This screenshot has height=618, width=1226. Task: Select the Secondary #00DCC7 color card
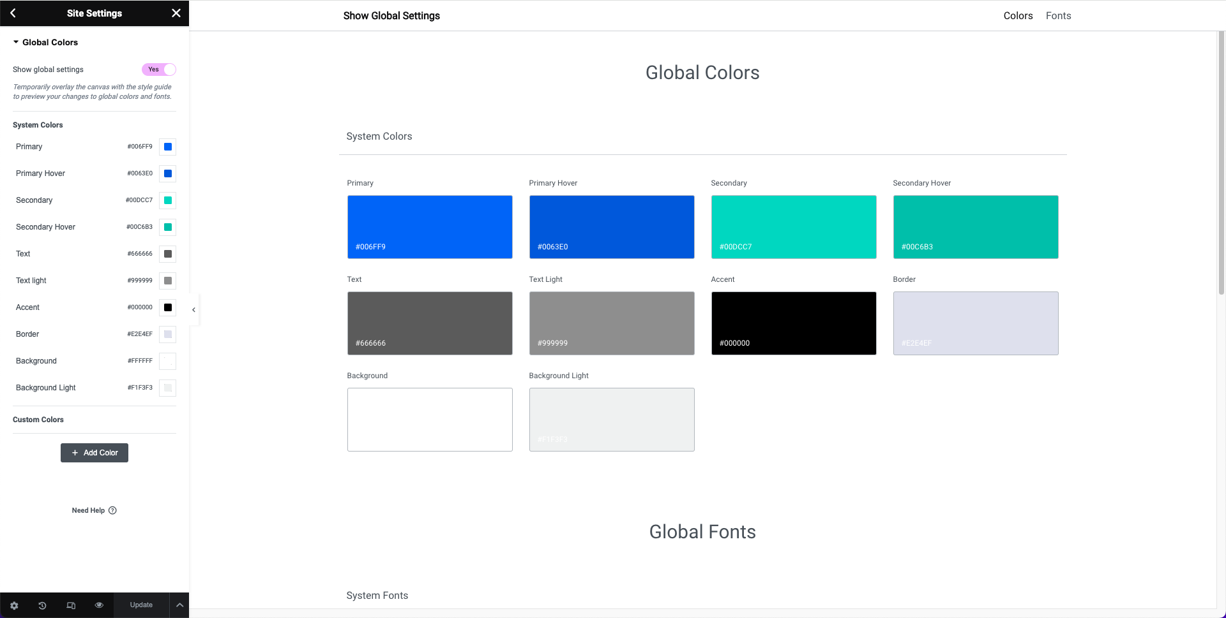(794, 227)
